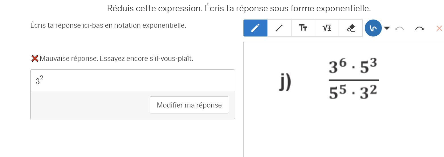Activate the eraser tool
Viewport: 444px width, 157px height.
click(351, 28)
